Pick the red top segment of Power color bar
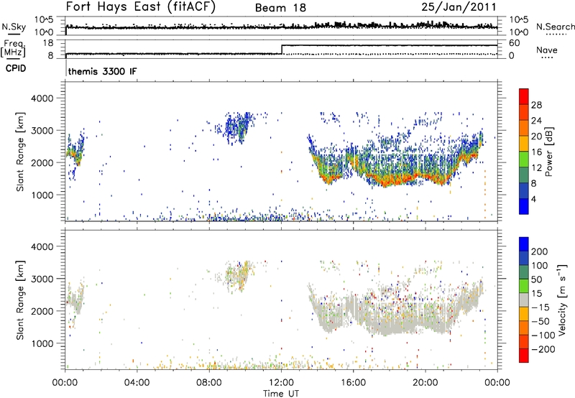The width and height of the screenshot is (575, 398). pyautogui.click(x=524, y=96)
